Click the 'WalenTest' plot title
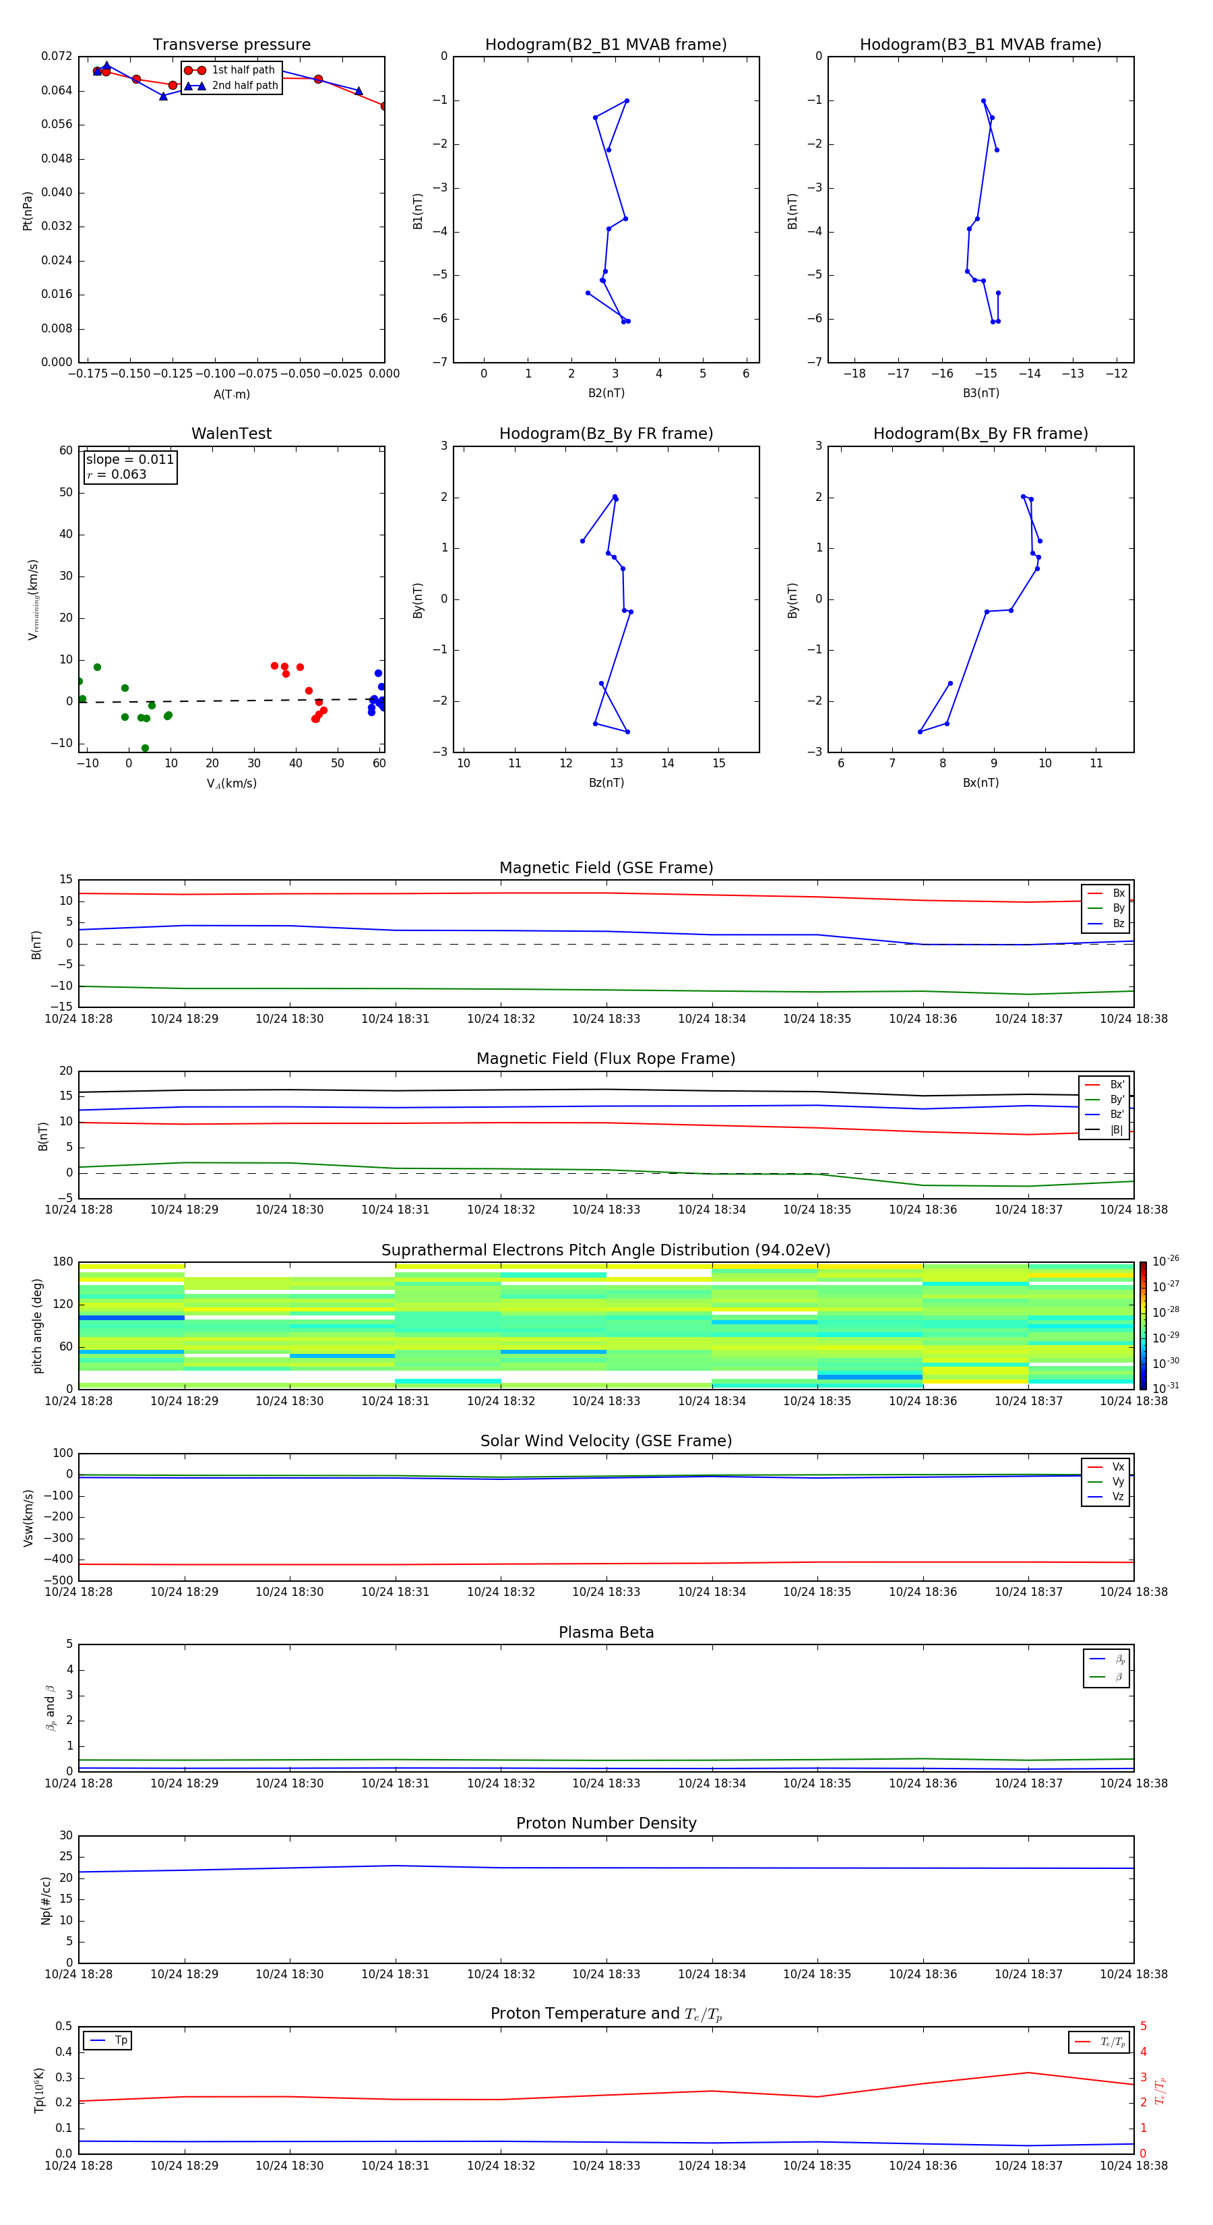This screenshot has width=1213, height=2225. click(x=231, y=434)
